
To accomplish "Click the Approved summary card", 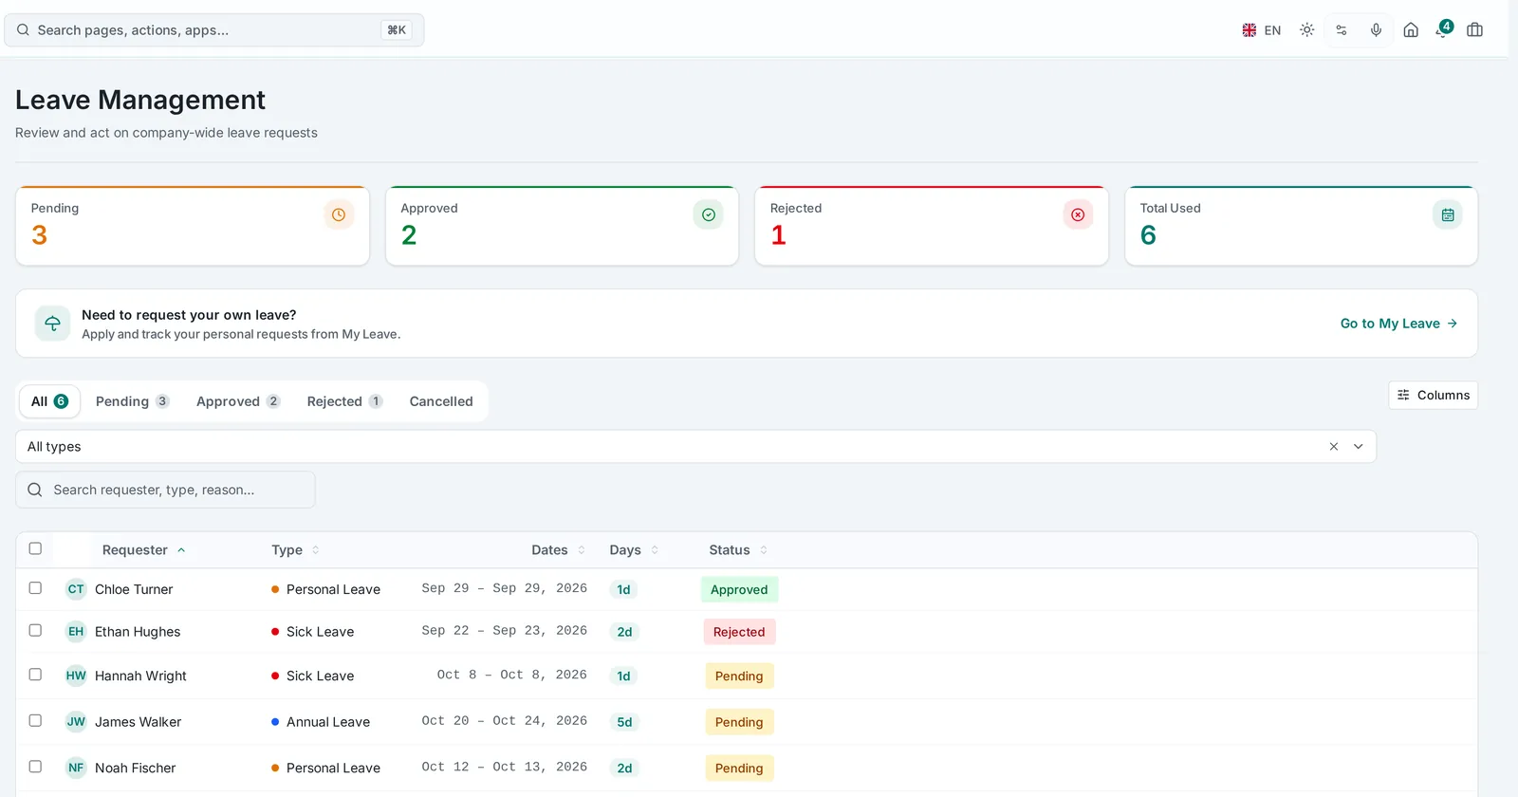I will pos(562,226).
